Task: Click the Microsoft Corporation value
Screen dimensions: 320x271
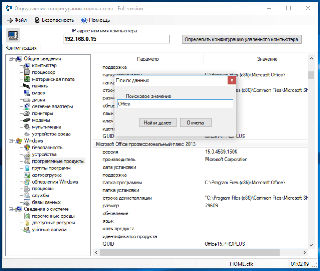Action: coord(226,159)
